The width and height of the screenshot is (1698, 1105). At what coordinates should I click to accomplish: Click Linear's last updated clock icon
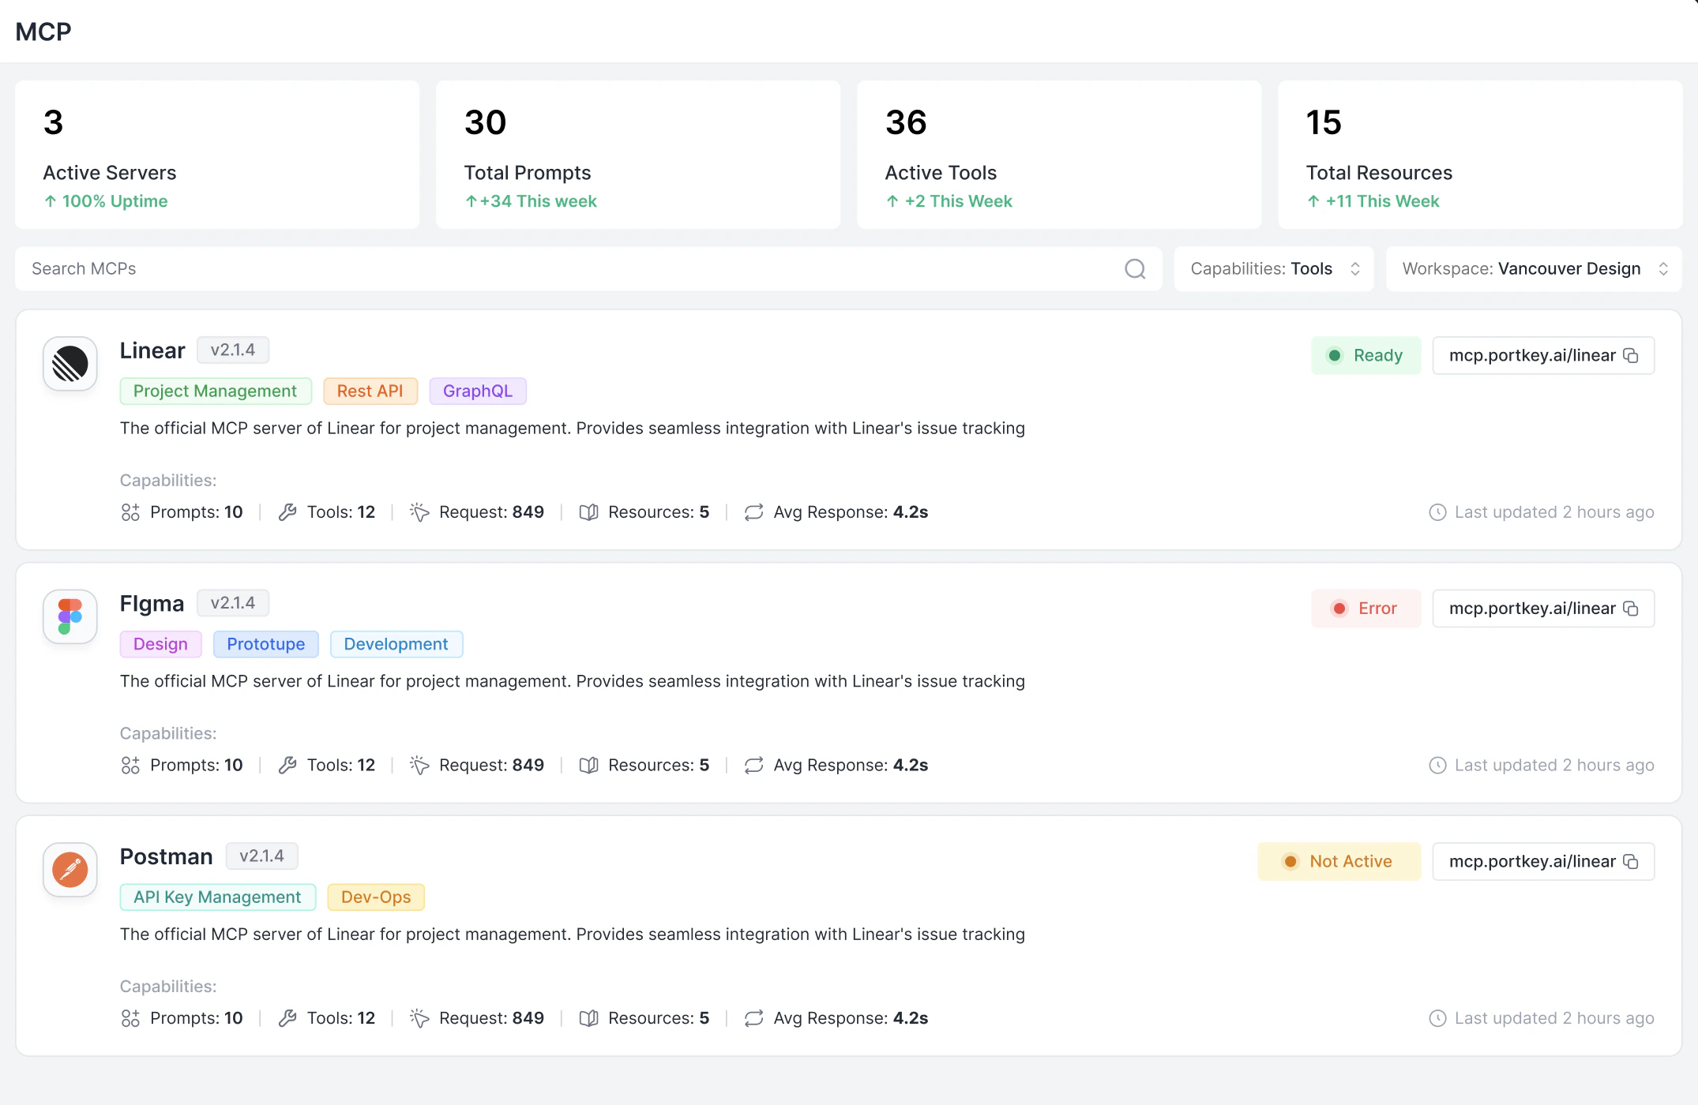click(1437, 512)
